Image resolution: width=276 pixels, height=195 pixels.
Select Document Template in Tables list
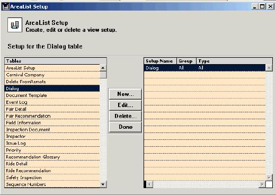(52, 95)
